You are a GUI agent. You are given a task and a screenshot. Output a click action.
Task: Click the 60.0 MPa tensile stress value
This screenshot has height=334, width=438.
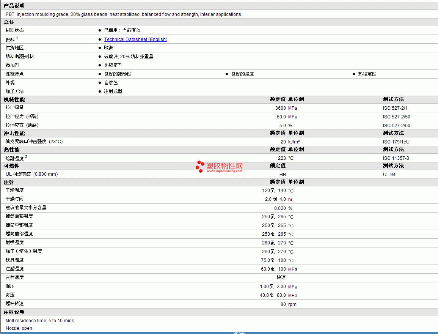click(287, 117)
